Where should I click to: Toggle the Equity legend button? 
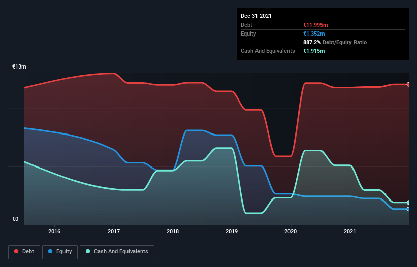click(x=60, y=252)
